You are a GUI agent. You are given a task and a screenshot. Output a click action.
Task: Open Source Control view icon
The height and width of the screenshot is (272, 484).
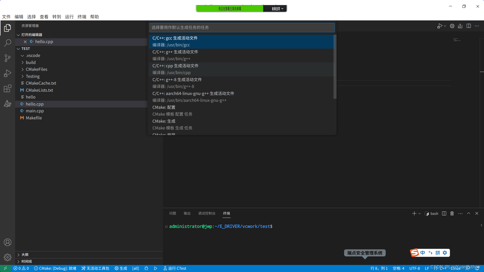(x=8, y=58)
